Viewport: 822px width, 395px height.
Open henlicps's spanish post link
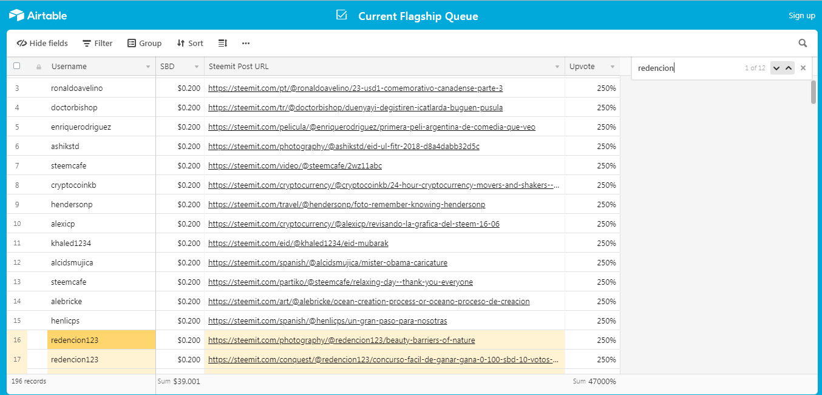pos(328,321)
